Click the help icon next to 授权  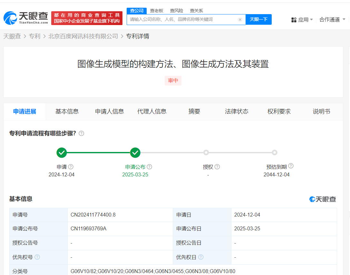point(217,167)
